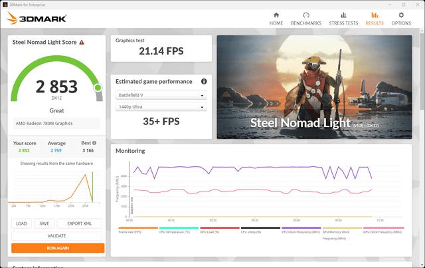Click the 3DMark logo
This screenshot has height=268, width=425.
pos(37,18)
